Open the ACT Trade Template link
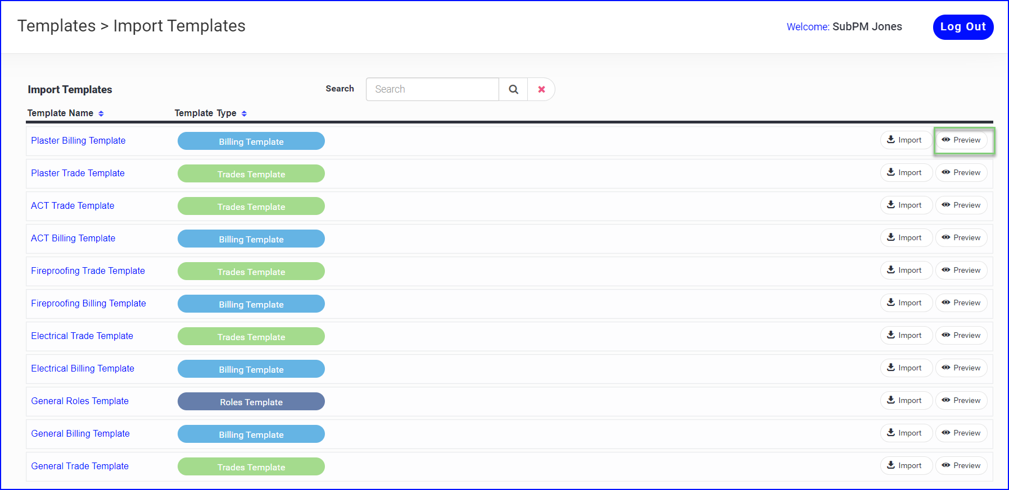Viewport: 1009px width, 490px height. coord(73,206)
